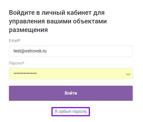Select the login page heading text
The height and width of the screenshot is (122, 143).
pyautogui.click(x=58, y=21)
